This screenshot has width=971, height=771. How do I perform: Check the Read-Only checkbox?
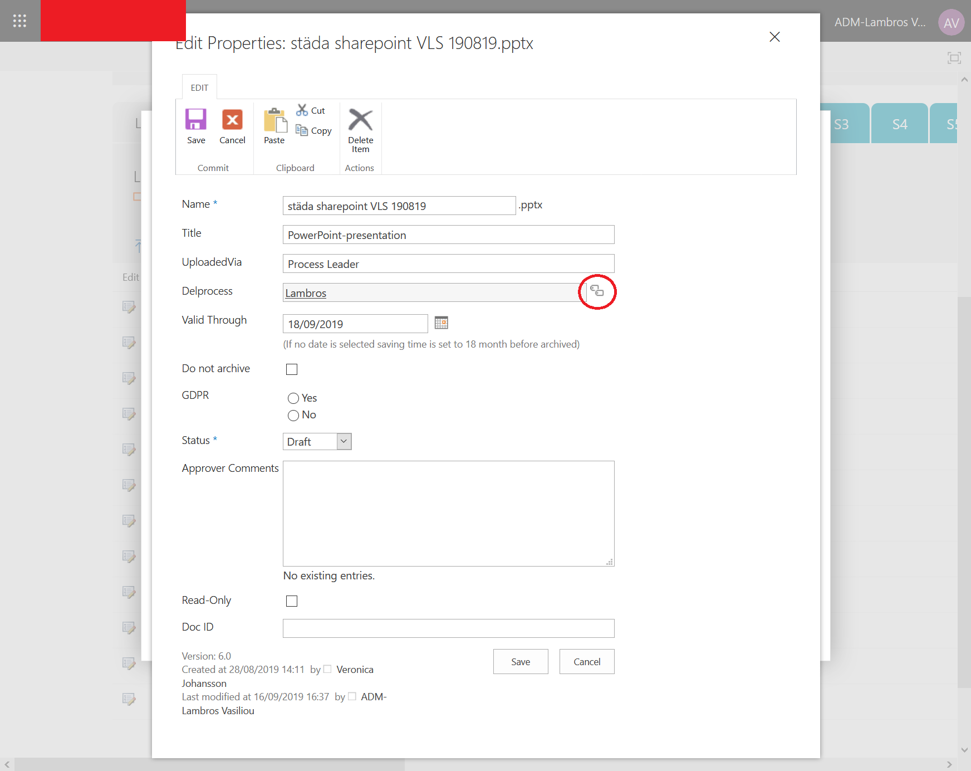292,601
